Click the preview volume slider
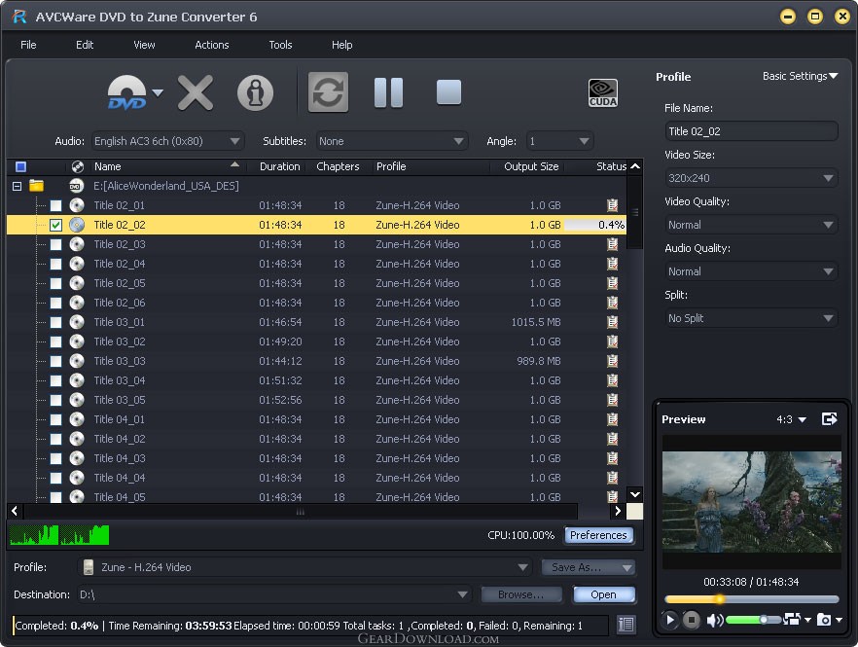The height and width of the screenshot is (647, 858). pos(752,620)
